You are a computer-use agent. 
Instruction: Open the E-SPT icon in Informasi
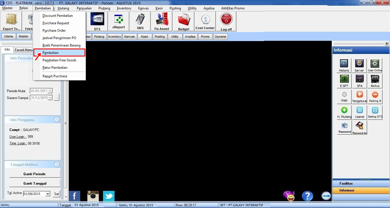[344, 81]
